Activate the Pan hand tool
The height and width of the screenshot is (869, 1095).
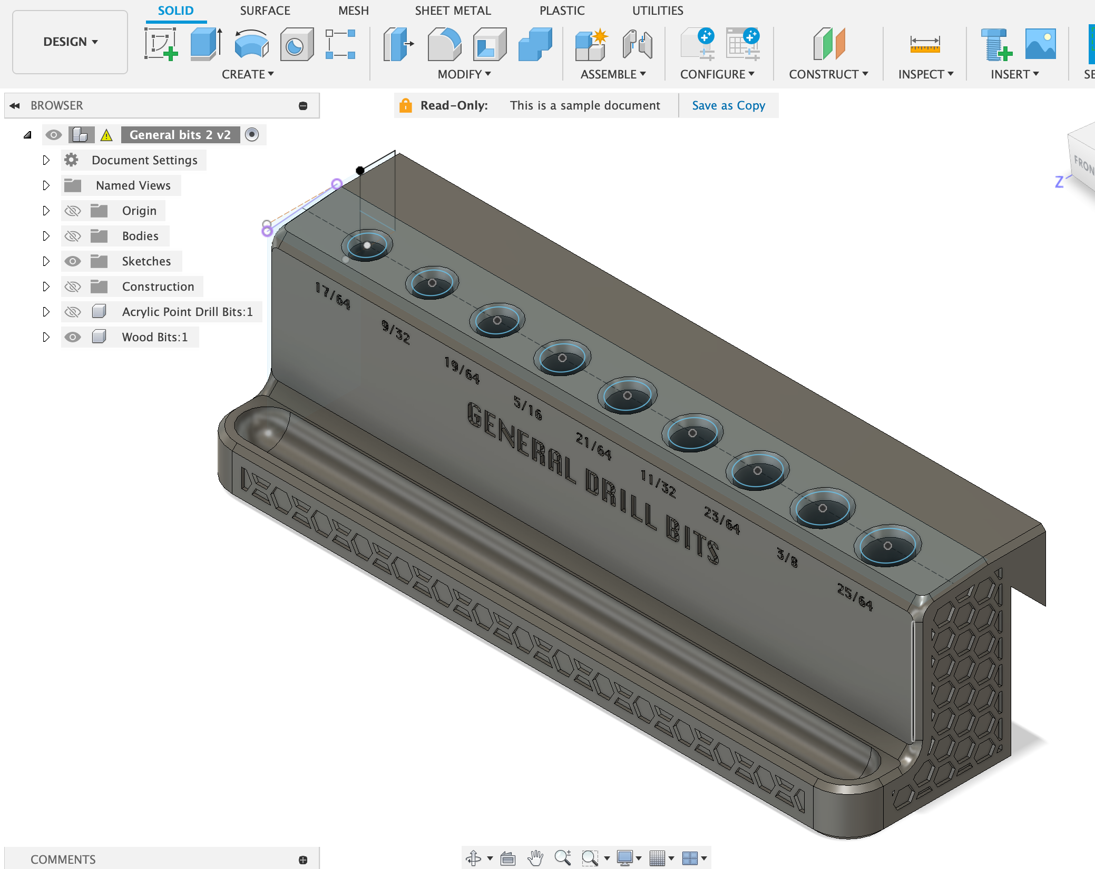(x=535, y=858)
